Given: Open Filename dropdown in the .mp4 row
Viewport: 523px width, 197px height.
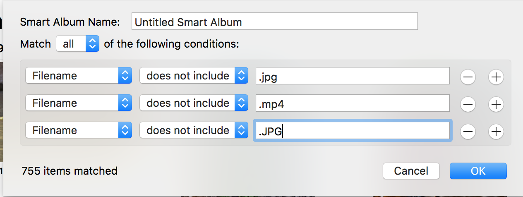Looking at the screenshot, I should coord(79,103).
